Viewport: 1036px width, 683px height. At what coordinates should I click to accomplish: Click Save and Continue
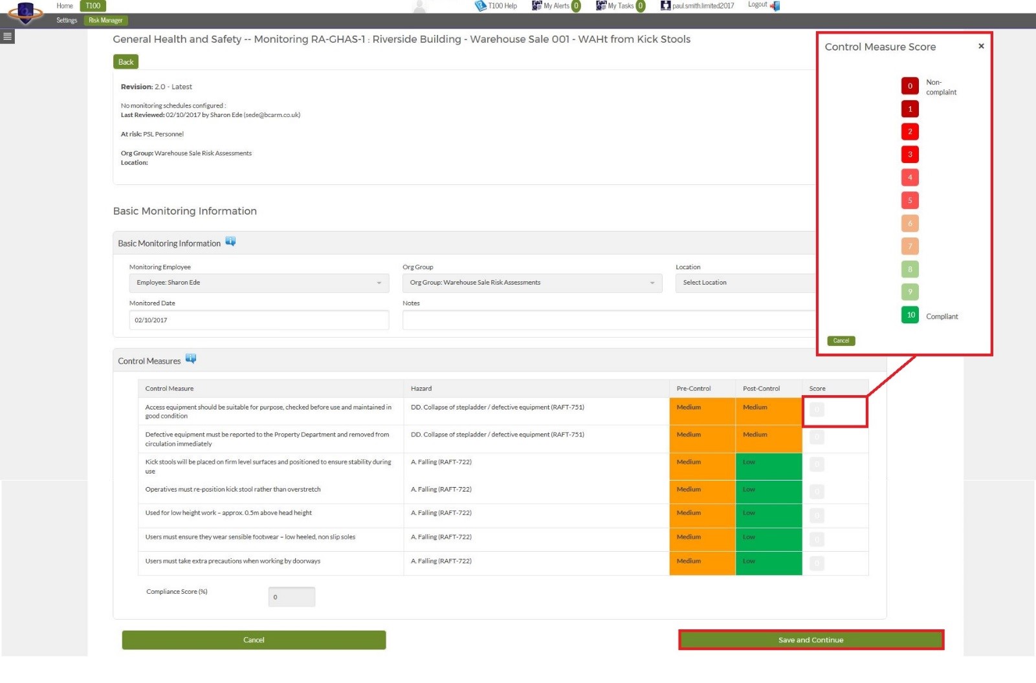click(x=811, y=640)
